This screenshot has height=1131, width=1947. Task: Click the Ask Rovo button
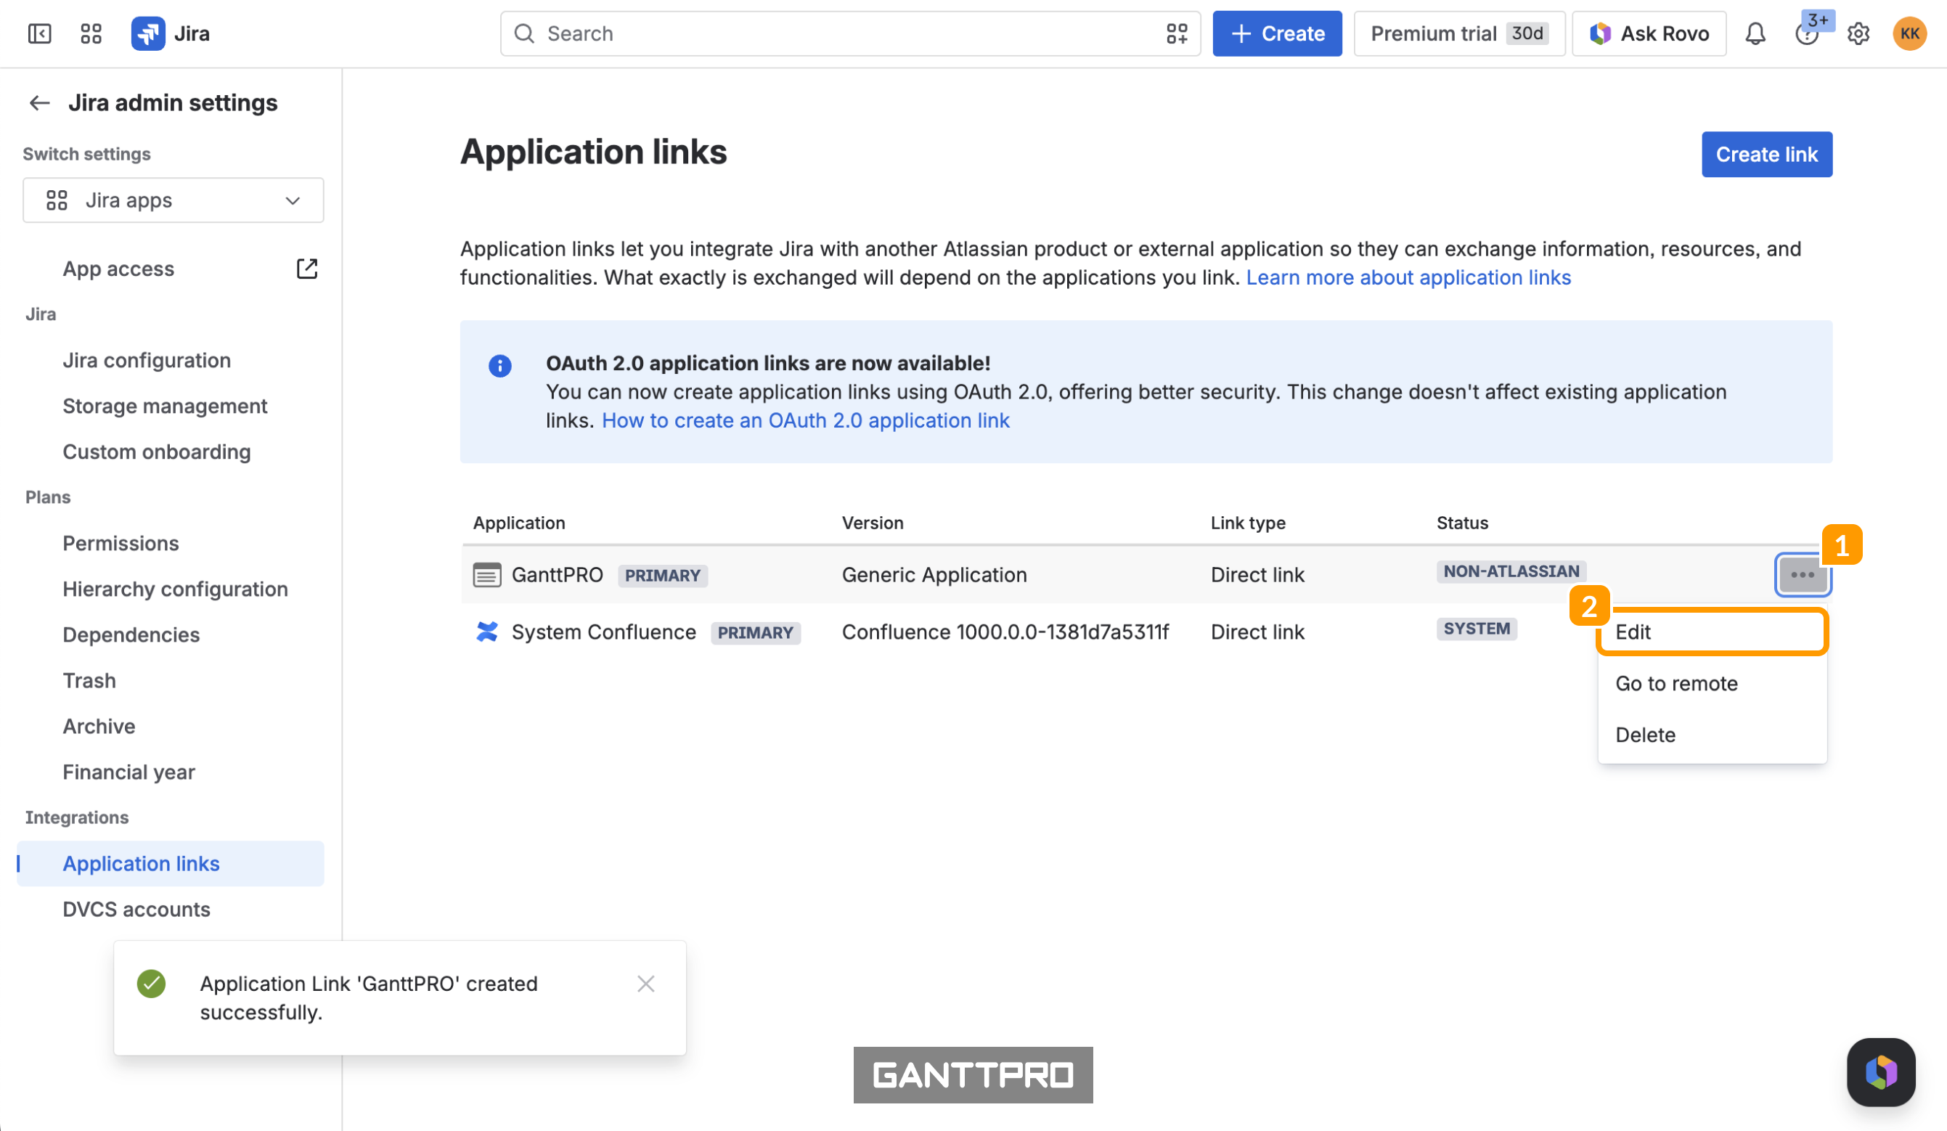[x=1649, y=33]
